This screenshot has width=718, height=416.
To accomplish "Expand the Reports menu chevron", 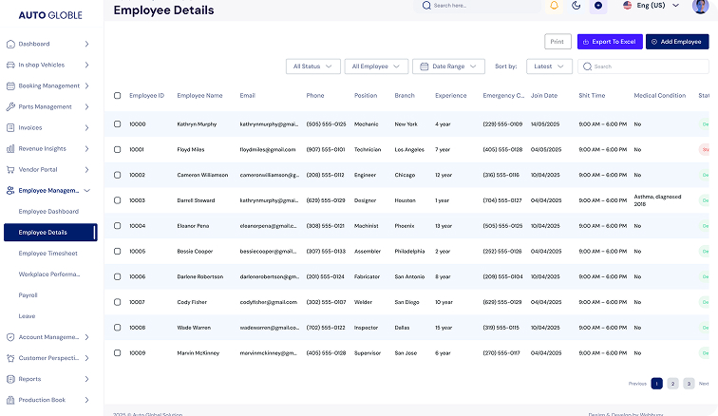I will point(86,379).
